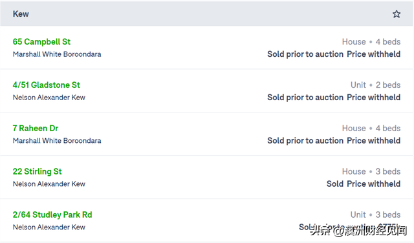The width and height of the screenshot is (414, 243).
Task: Open the 4/51 Gladstone St listing
Action: (x=46, y=85)
